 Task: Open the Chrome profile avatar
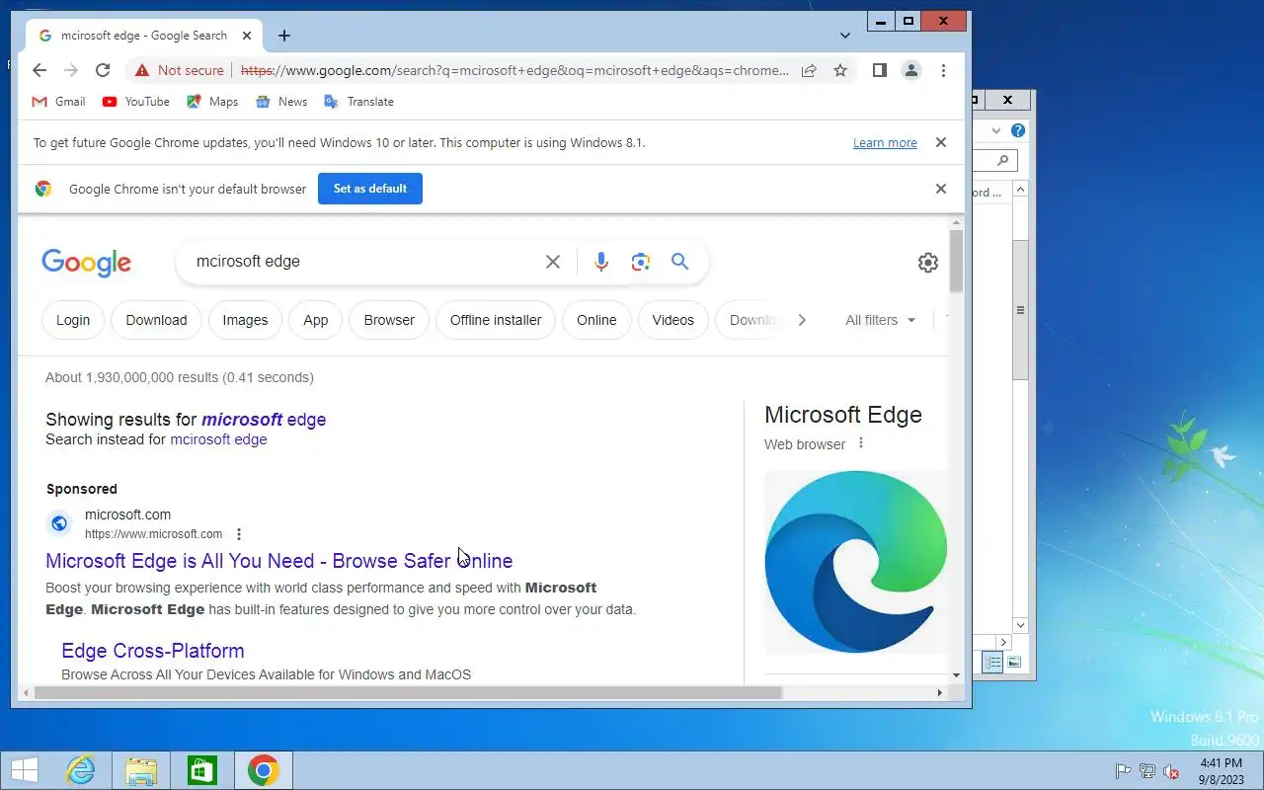[x=911, y=70]
